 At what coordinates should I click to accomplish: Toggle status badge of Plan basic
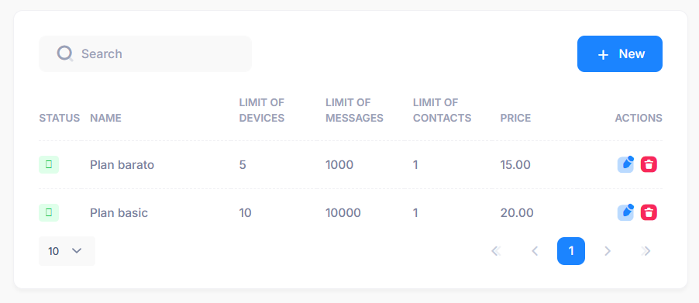click(49, 212)
